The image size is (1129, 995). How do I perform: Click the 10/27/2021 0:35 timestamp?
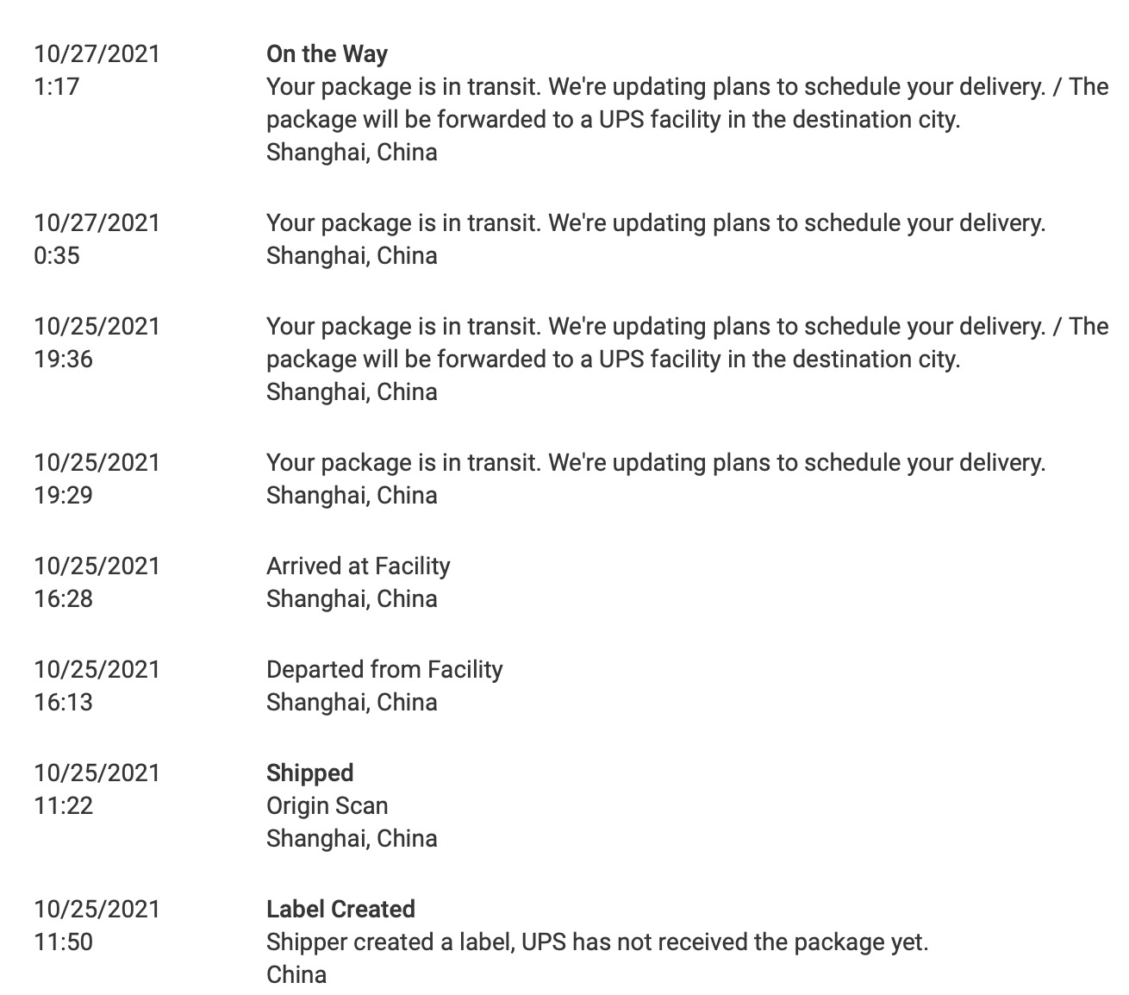coord(97,239)
